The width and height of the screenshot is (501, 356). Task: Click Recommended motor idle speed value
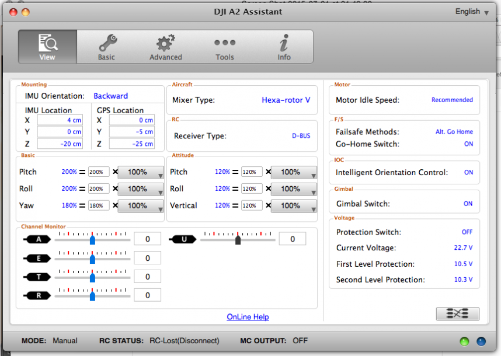tap(452, 100)
